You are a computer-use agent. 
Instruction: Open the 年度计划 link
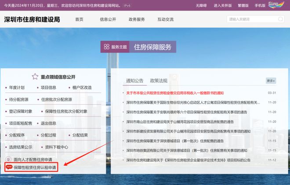pyautogui.click(x=17, y=87)
